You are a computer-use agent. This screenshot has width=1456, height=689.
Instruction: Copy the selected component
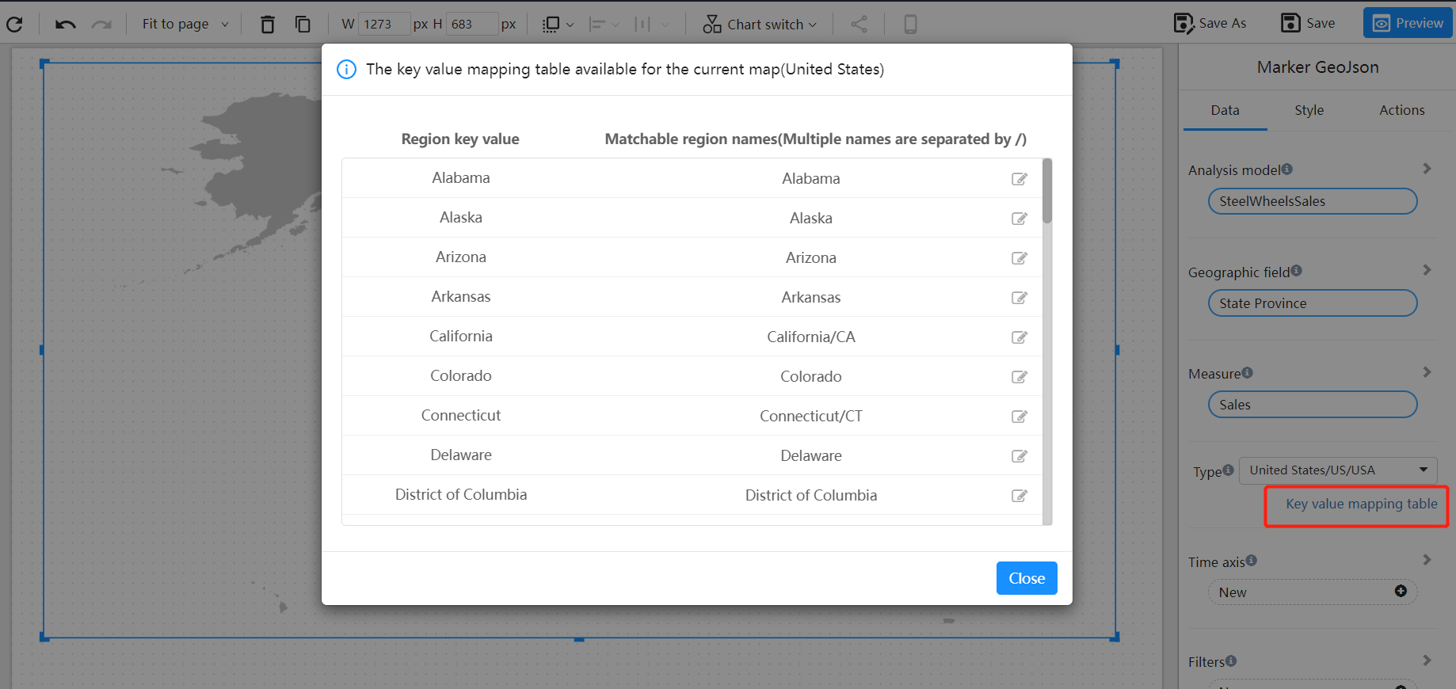[303, 25]
